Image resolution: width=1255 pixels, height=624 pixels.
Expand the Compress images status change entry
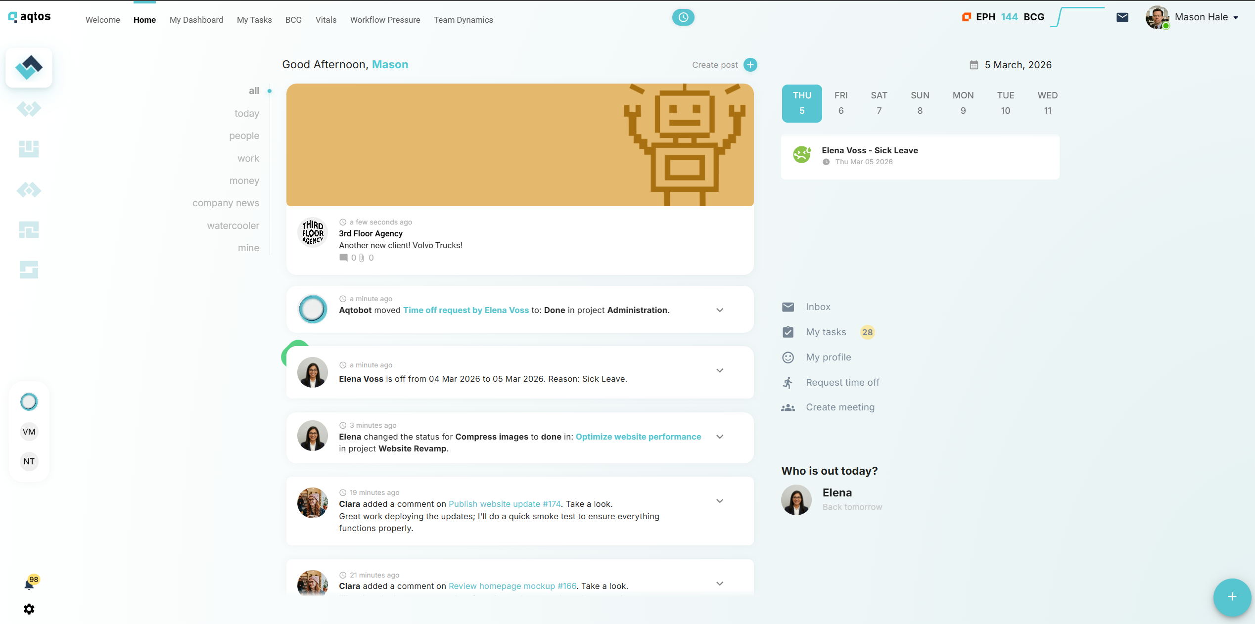tap(720, 437)
